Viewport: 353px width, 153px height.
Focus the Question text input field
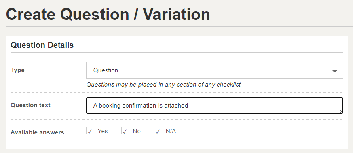[215, 105]
